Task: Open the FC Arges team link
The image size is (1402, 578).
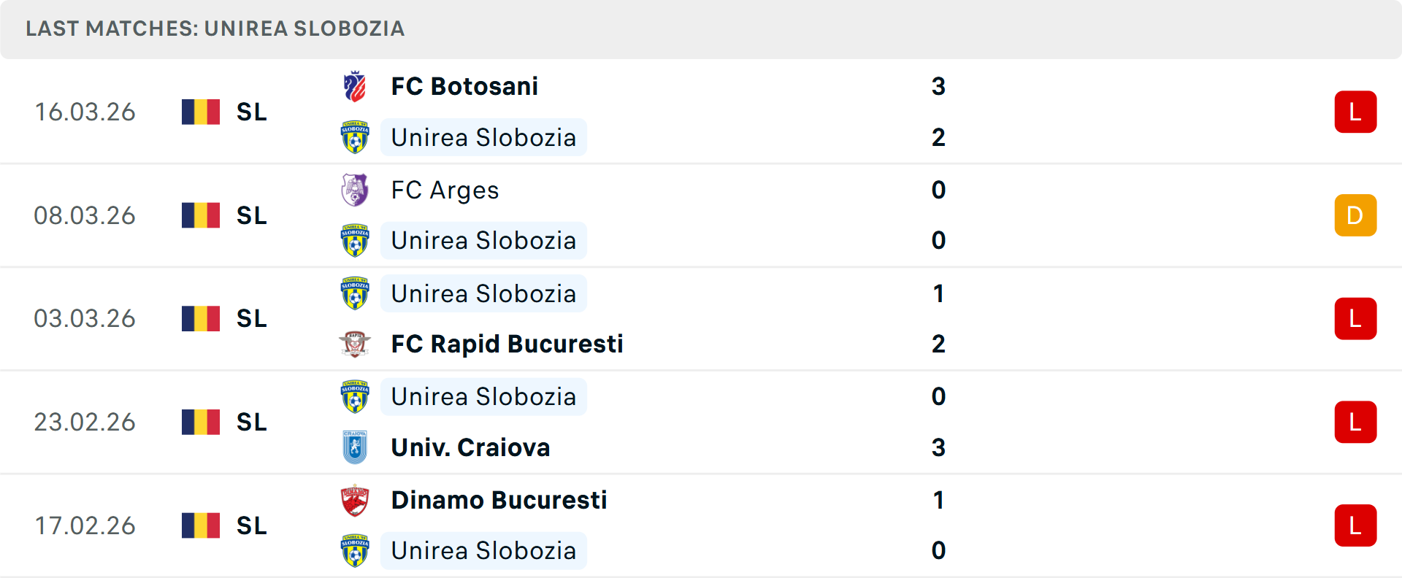Action: click(445, 190)
